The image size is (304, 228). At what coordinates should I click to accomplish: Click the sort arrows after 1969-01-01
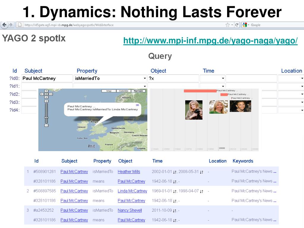click(175, 191)
